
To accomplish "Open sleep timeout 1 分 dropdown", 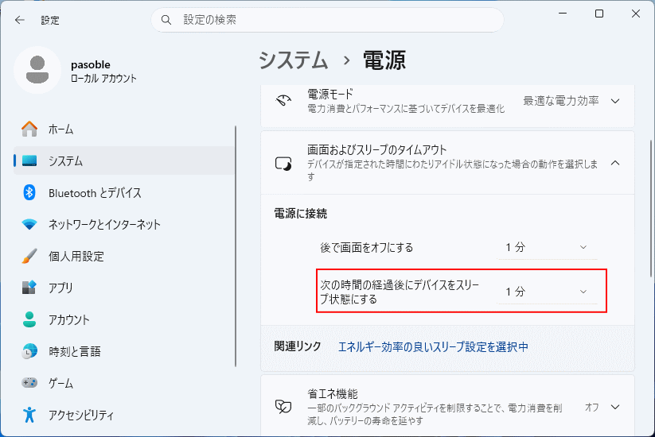I will click(x=548, y=292).
